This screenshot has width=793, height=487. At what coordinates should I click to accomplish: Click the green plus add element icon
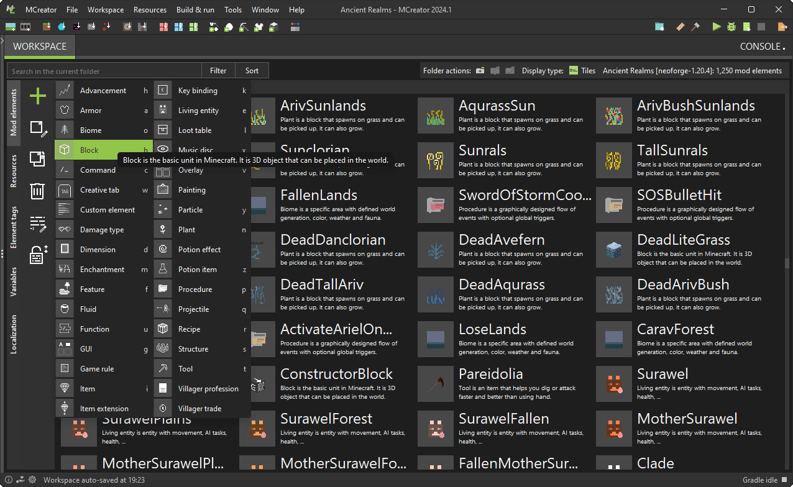38,96
